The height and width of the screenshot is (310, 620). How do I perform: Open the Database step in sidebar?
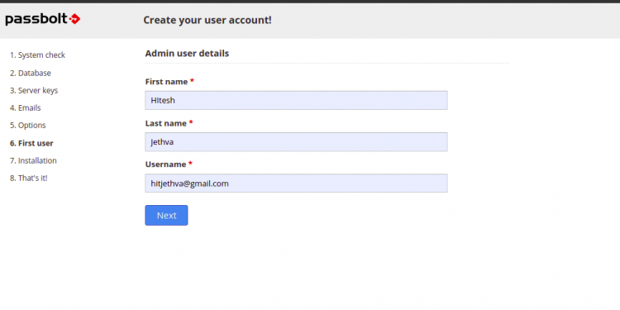pyautogui.click(x=31, y=73)
